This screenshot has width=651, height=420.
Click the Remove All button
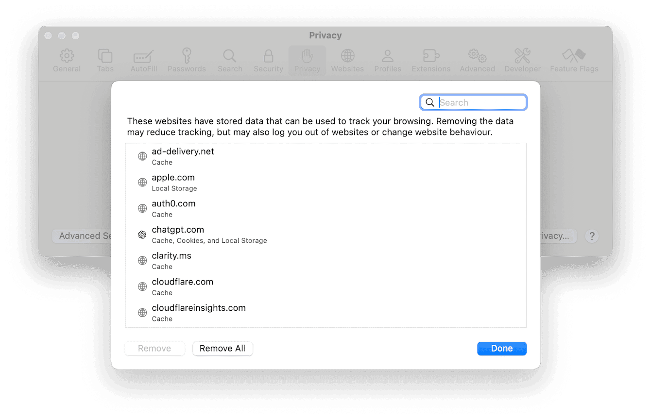tap(223, 348)
